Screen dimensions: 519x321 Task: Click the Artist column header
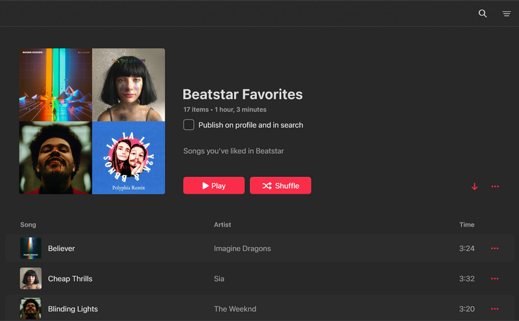pyautogui.click(x=223, y=225)
